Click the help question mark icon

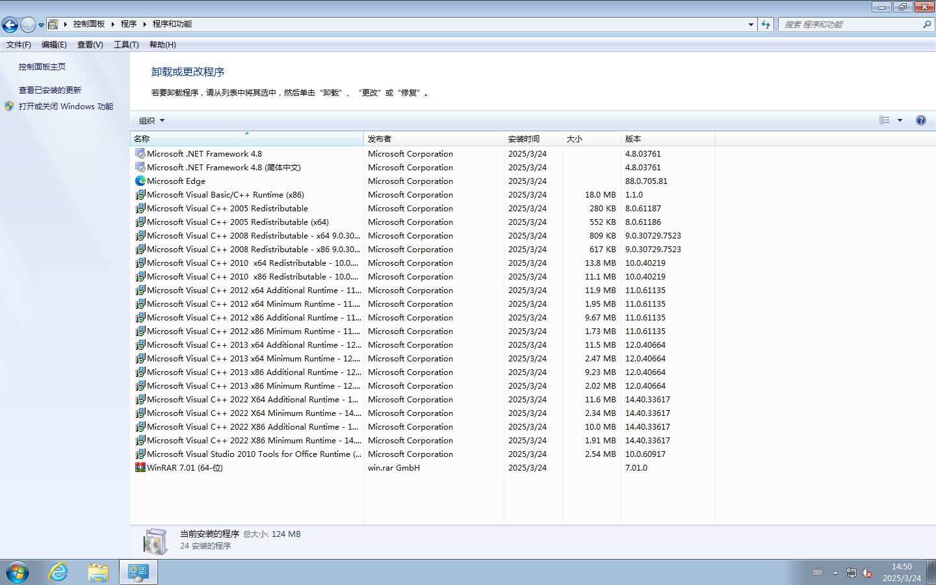click(x=920, y=120)
